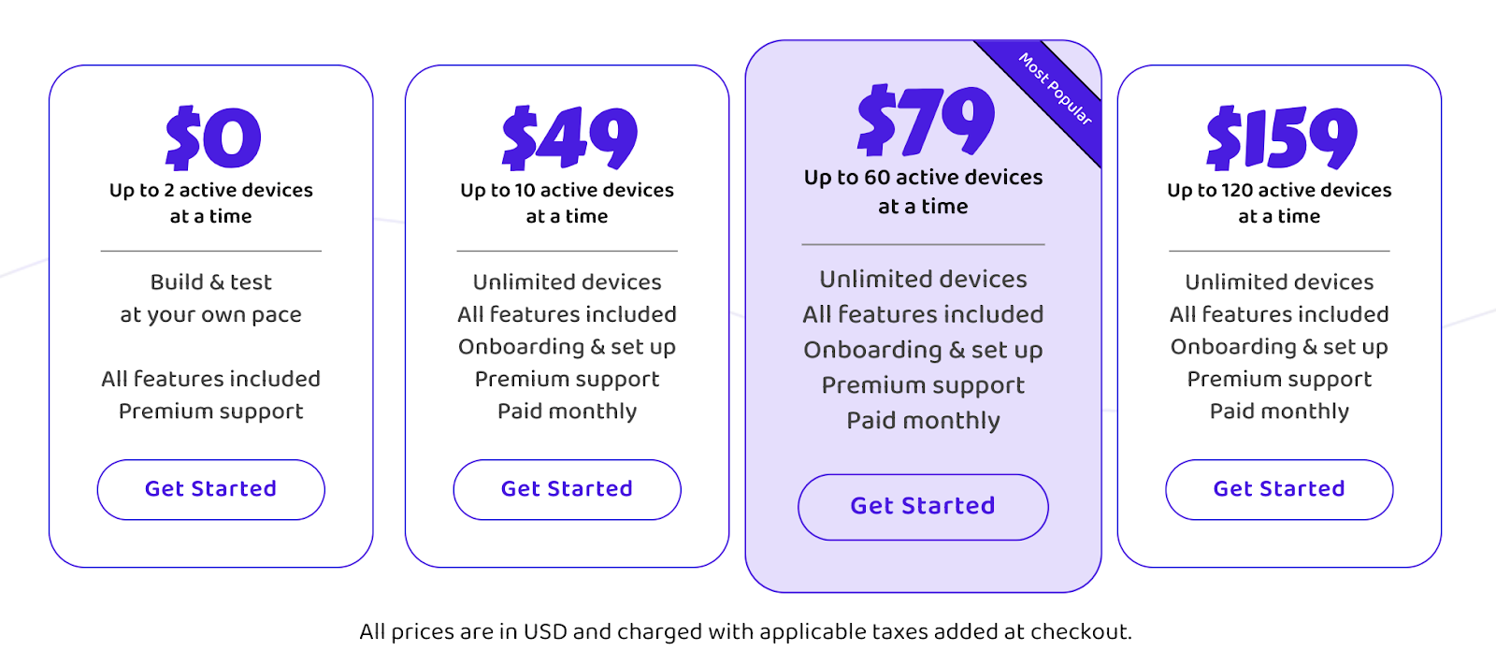Click 'Paid monthly' in the $79 plan

[924, 421]
